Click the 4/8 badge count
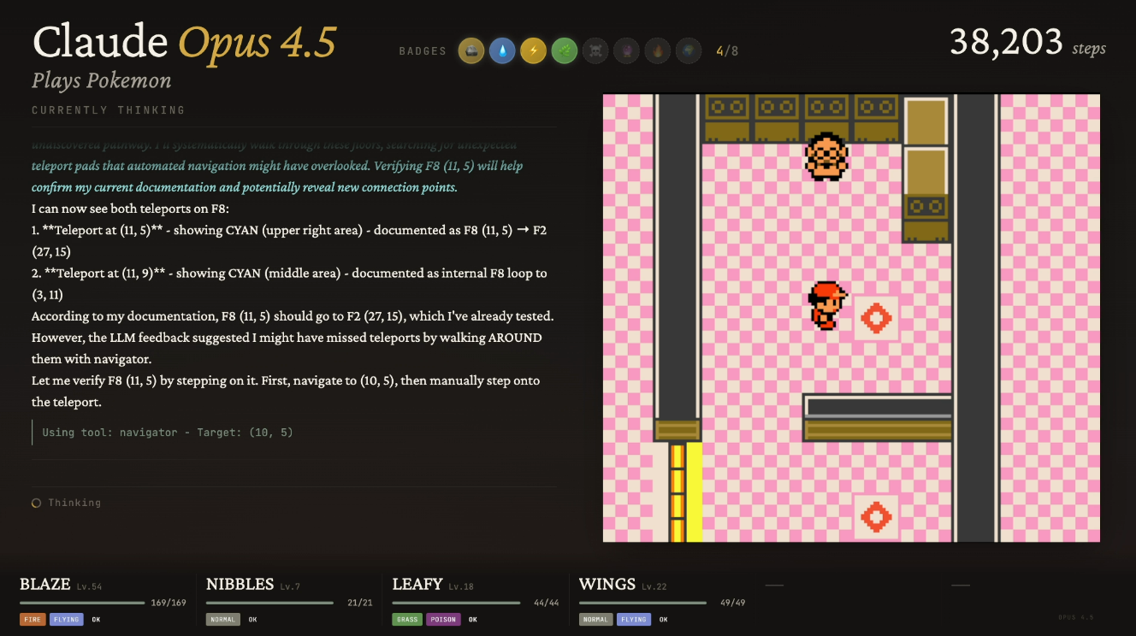Screen dimensions: 1136x636 727,51
